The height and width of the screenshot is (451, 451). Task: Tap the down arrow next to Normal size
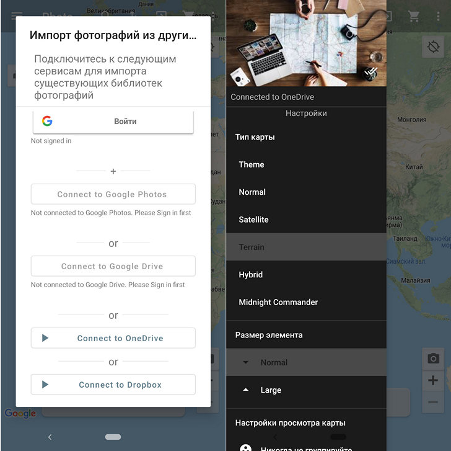245,362
